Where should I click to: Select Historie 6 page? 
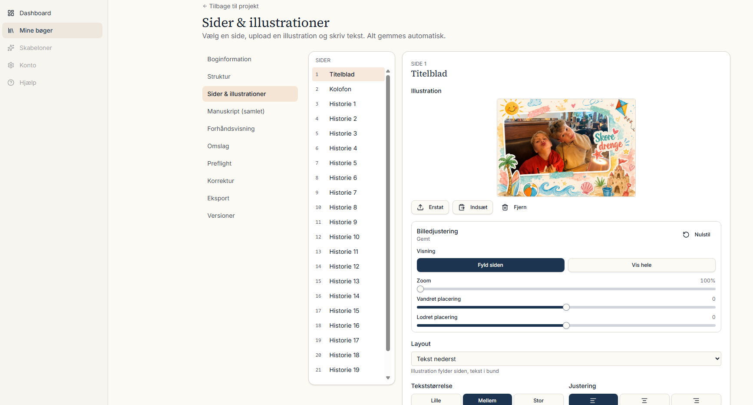click(x=348, y=178)
